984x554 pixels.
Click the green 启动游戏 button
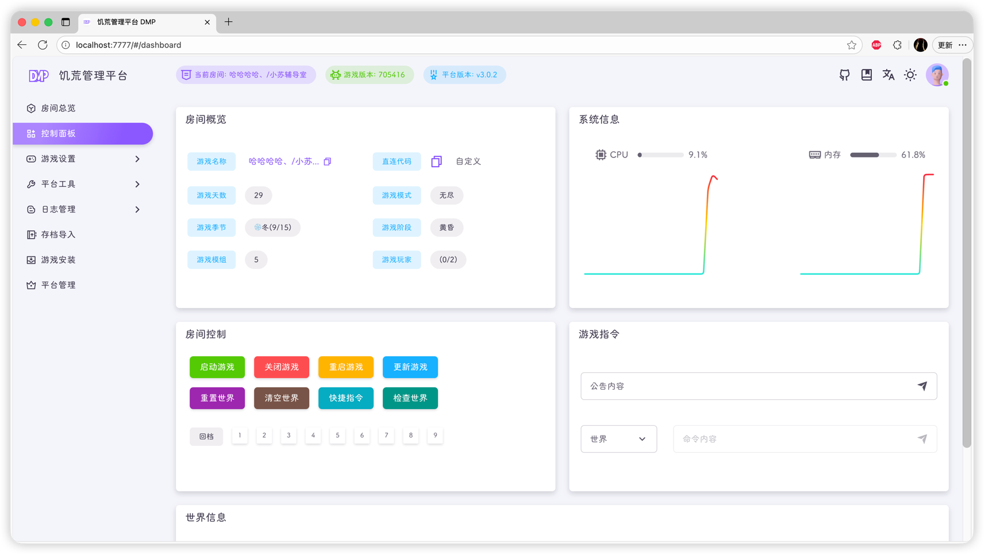(x=217, y=367)
